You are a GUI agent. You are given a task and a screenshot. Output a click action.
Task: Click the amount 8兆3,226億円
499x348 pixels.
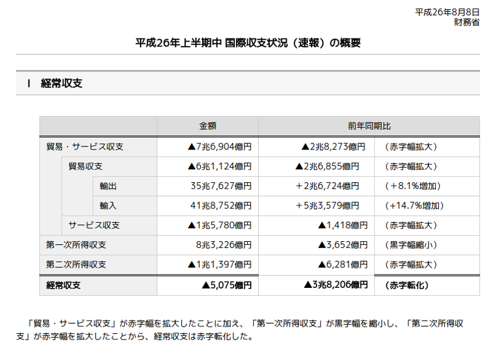point(224,245)
